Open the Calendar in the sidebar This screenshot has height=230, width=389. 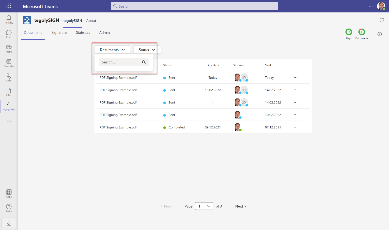coord(9,63)
